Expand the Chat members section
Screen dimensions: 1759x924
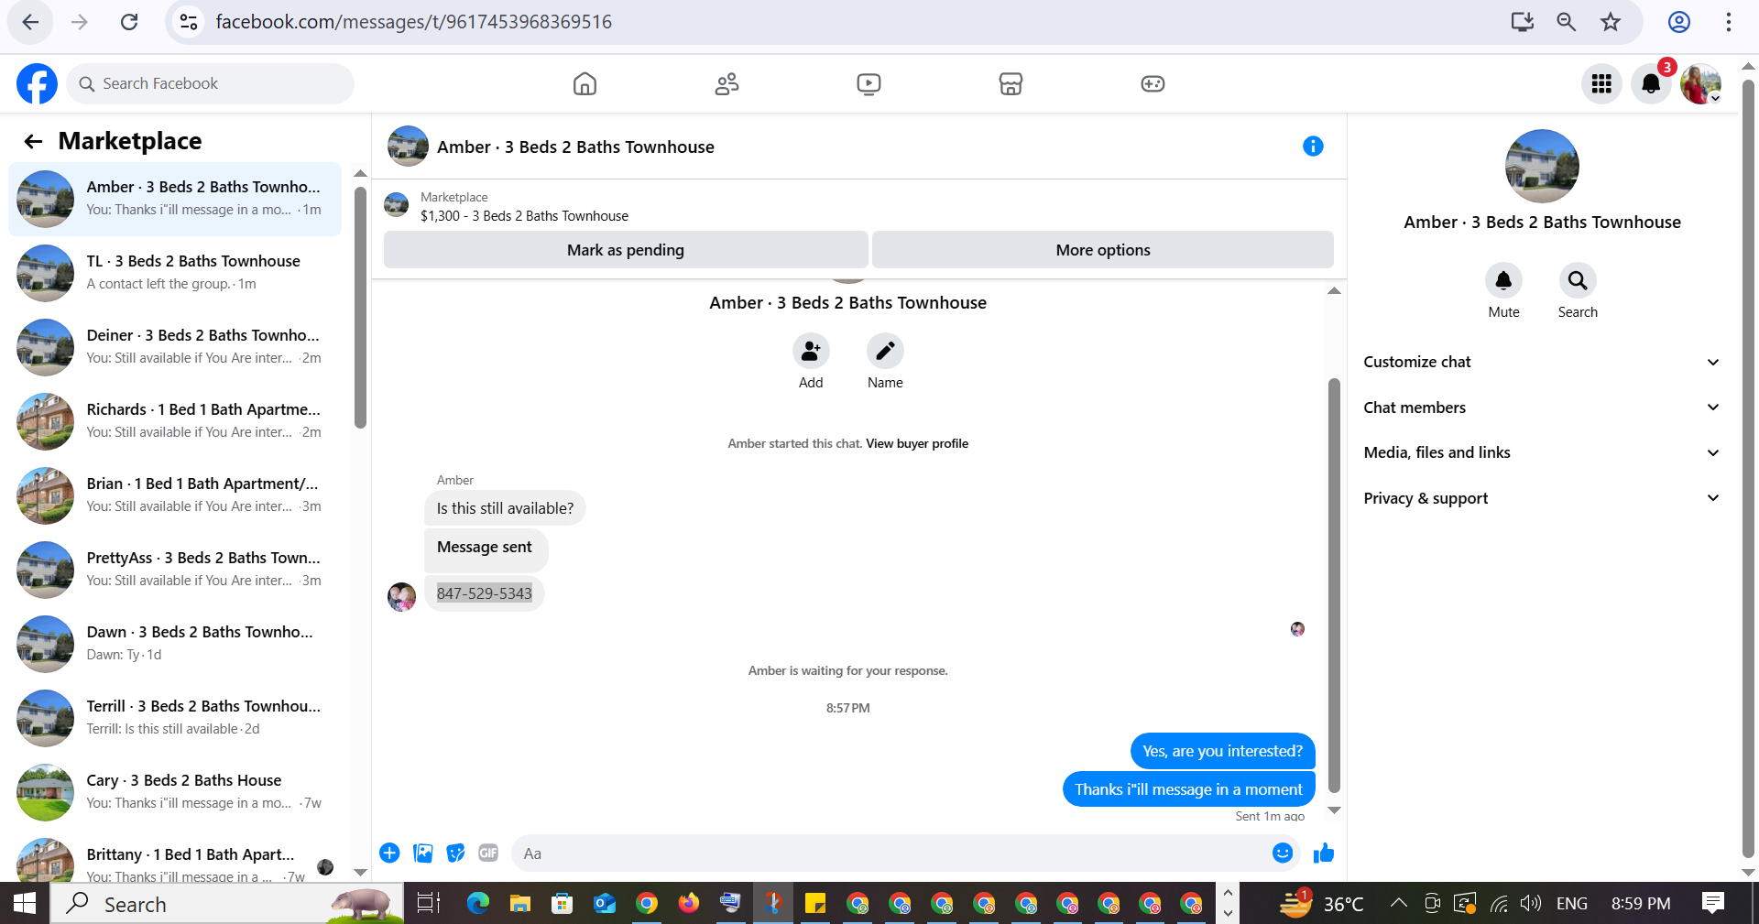pos(1542,408)
